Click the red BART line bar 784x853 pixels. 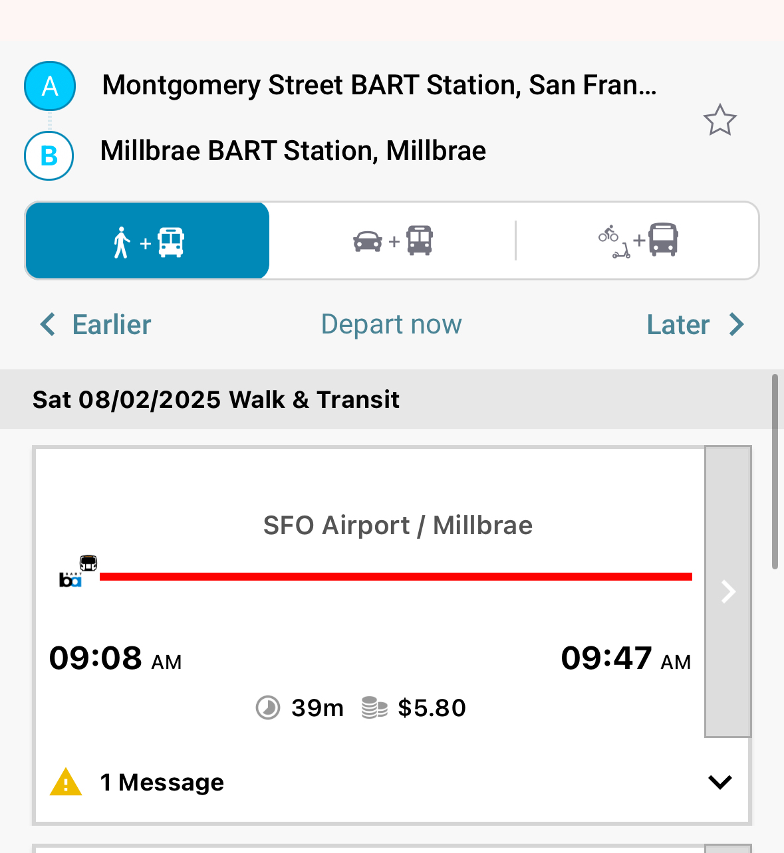point(396,577)
